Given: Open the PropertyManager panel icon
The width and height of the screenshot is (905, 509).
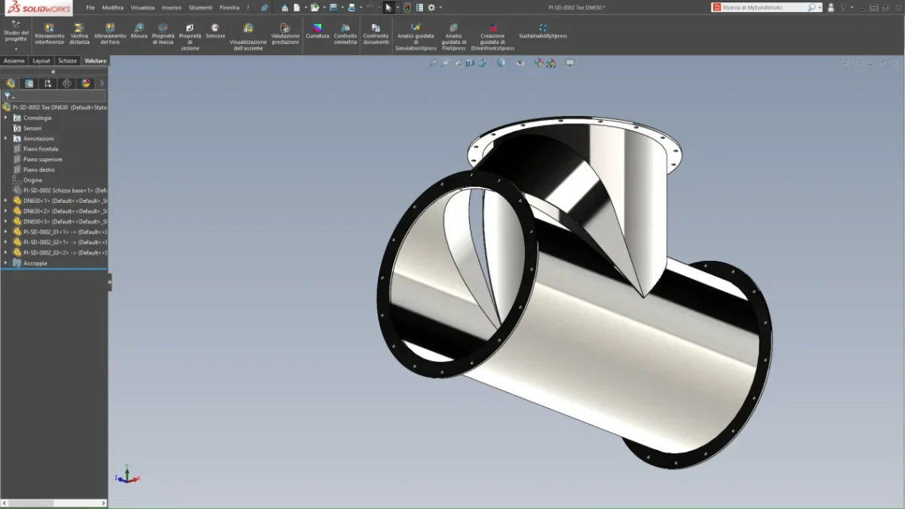Looking at the screenshot, I should (x=29, y=84).
